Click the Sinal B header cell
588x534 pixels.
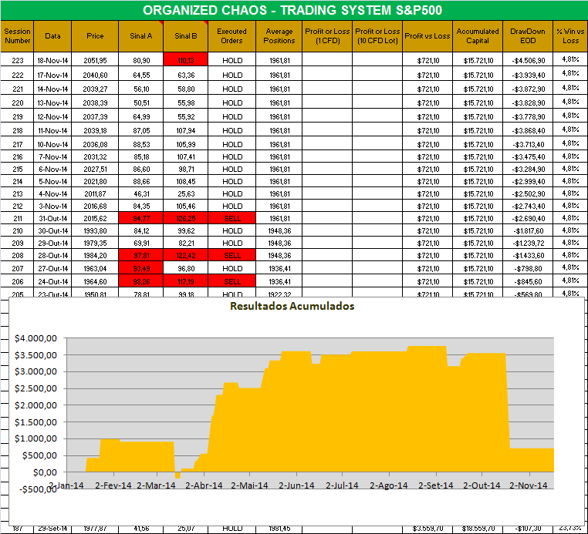coord(186,36)
